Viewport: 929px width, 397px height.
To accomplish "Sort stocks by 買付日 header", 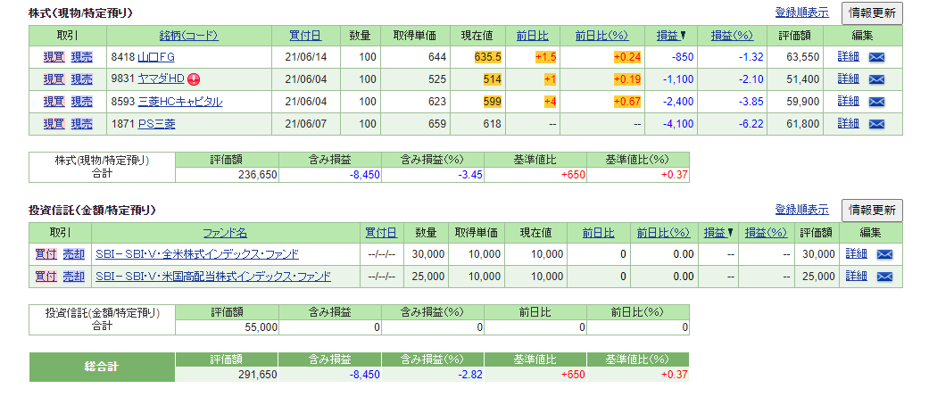I will click(306, 36).
